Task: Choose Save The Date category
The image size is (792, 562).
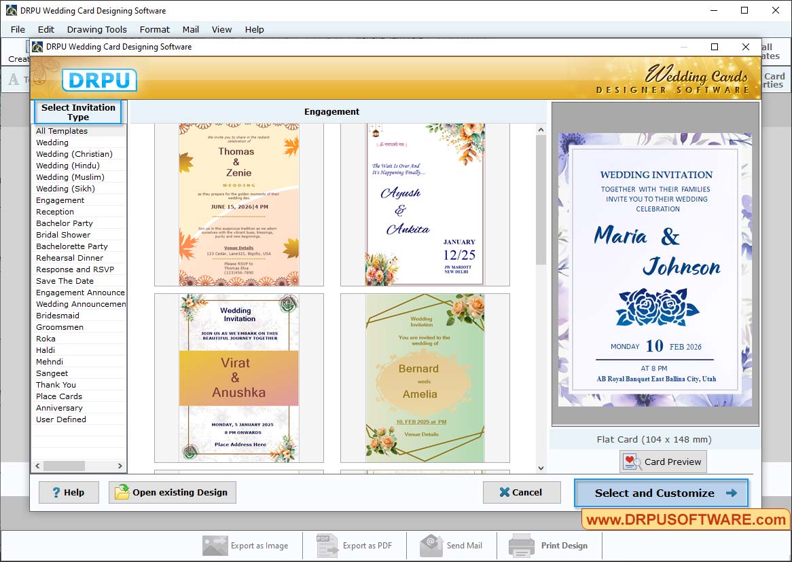Action: click(x=65, y=280)
